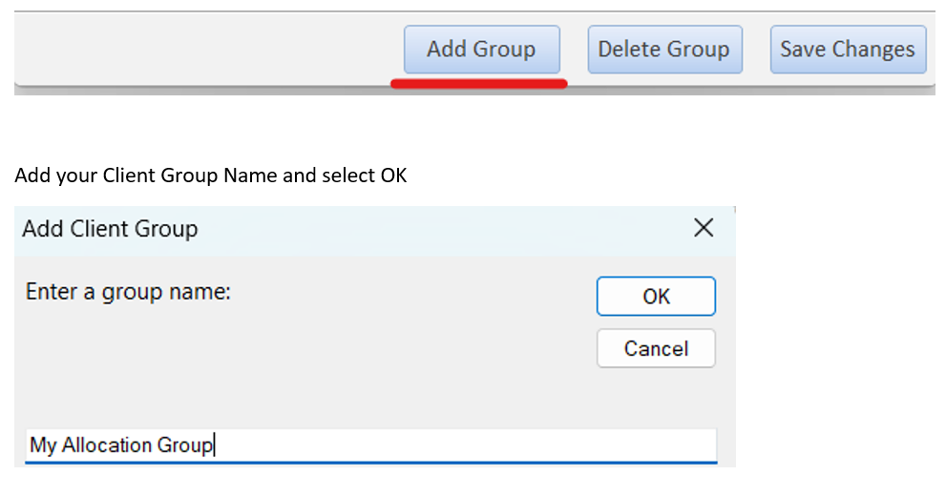The width and height of the screenshot is (946, 496).
Task: Focus the group name text field
Action: click(371, 445)
